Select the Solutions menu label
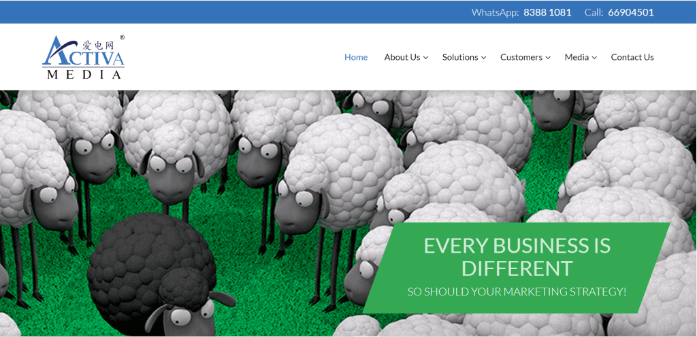The image size is (697, 337). (460, 57)
